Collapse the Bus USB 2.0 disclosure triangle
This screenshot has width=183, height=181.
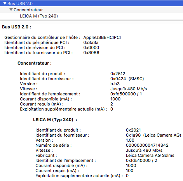[5, 4]
